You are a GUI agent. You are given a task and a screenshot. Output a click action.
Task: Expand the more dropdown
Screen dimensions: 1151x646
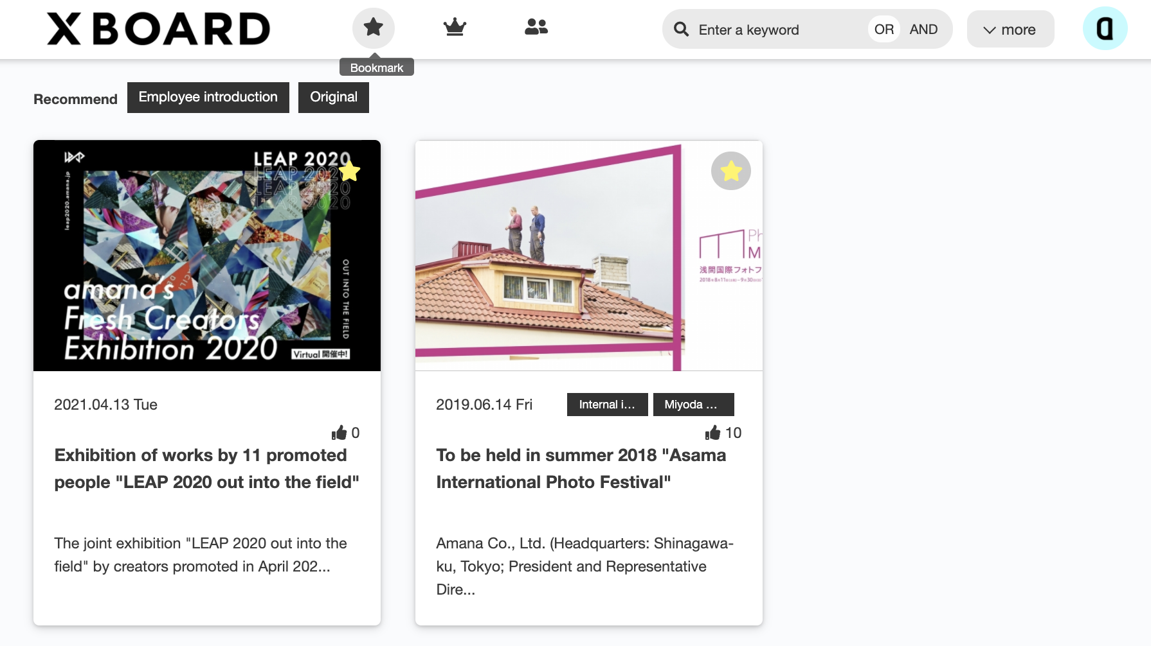pyautogui.click(x=1010, y=30)
